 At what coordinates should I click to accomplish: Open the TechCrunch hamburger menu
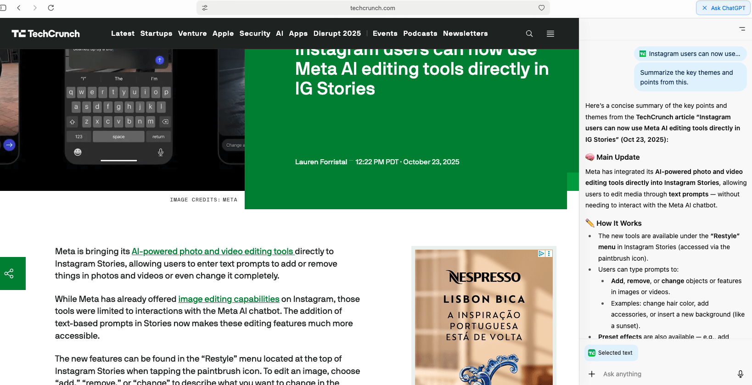[x=550, y=33]
